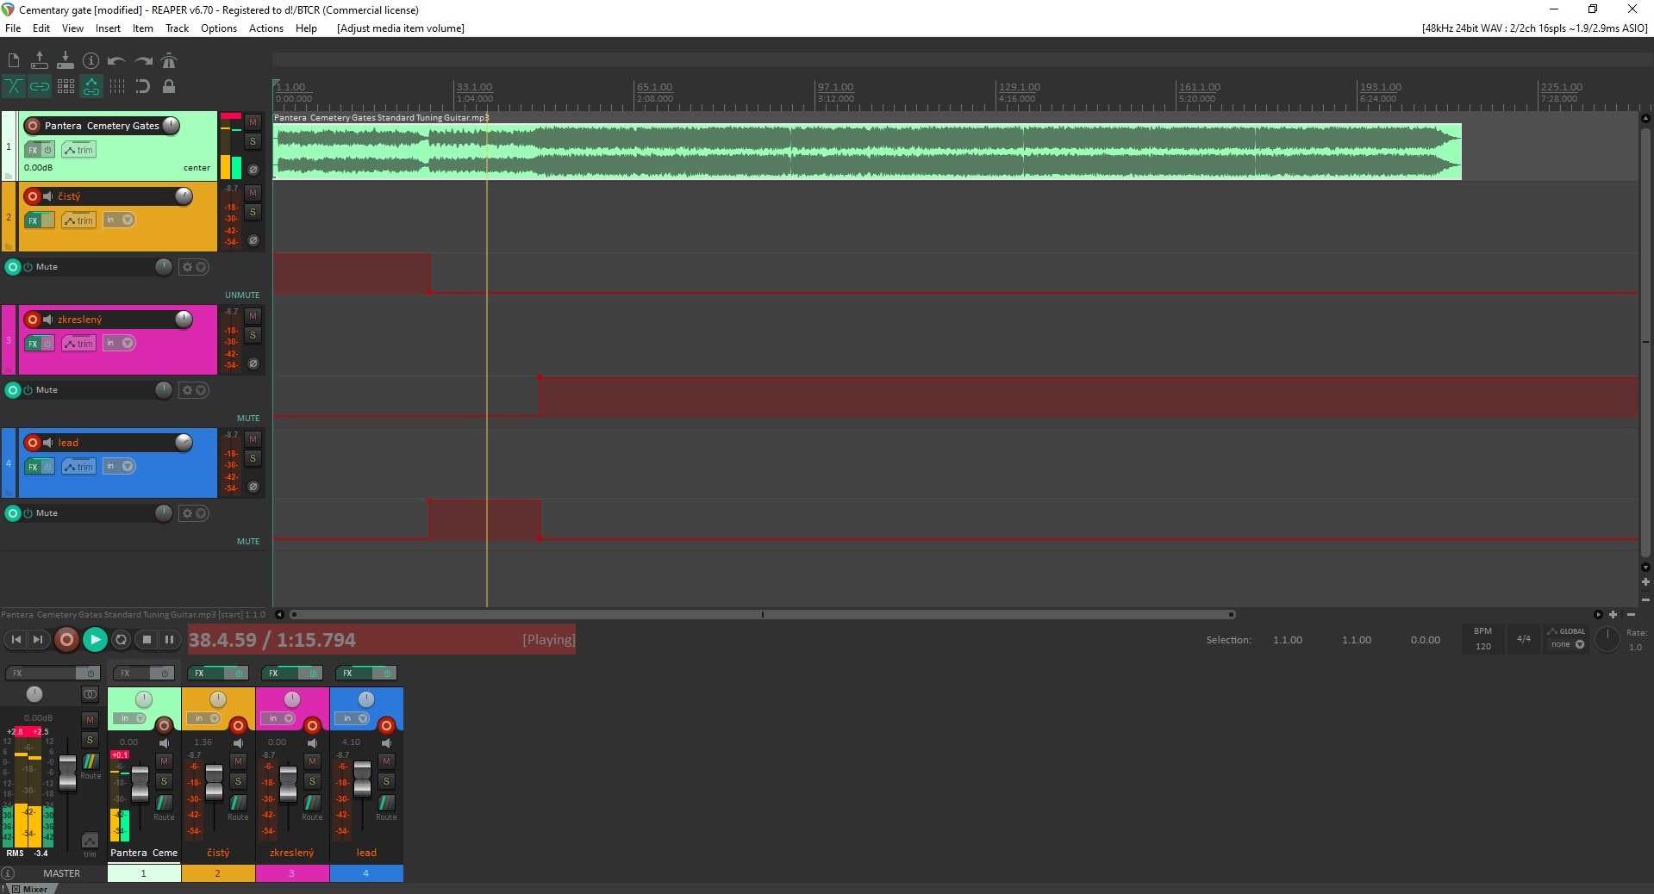Screen dimensions: 1654x894
Task: Mute the čistý track in track panel
Action: click(x=253, y=193)
